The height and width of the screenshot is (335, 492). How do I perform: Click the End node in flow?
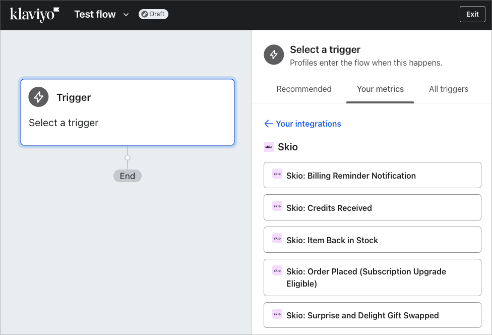(128, 176)
